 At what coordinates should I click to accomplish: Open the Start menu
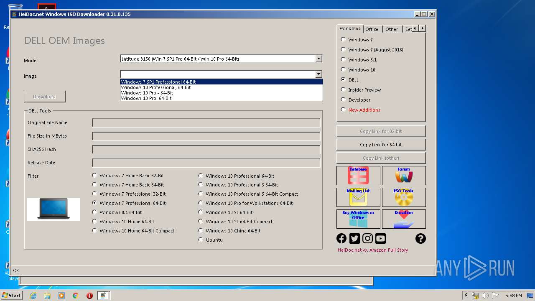[x=11, y=296]
